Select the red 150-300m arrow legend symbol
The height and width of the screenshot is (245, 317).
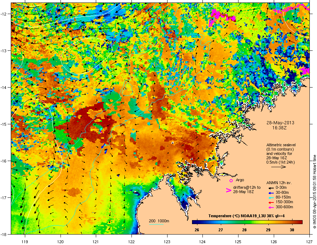pyautogui.click(x=271, y=202)
